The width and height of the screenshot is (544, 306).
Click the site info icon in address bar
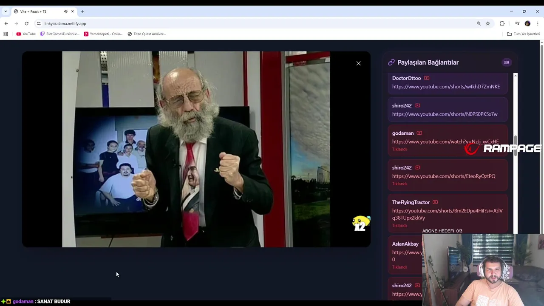pos(39,23)
